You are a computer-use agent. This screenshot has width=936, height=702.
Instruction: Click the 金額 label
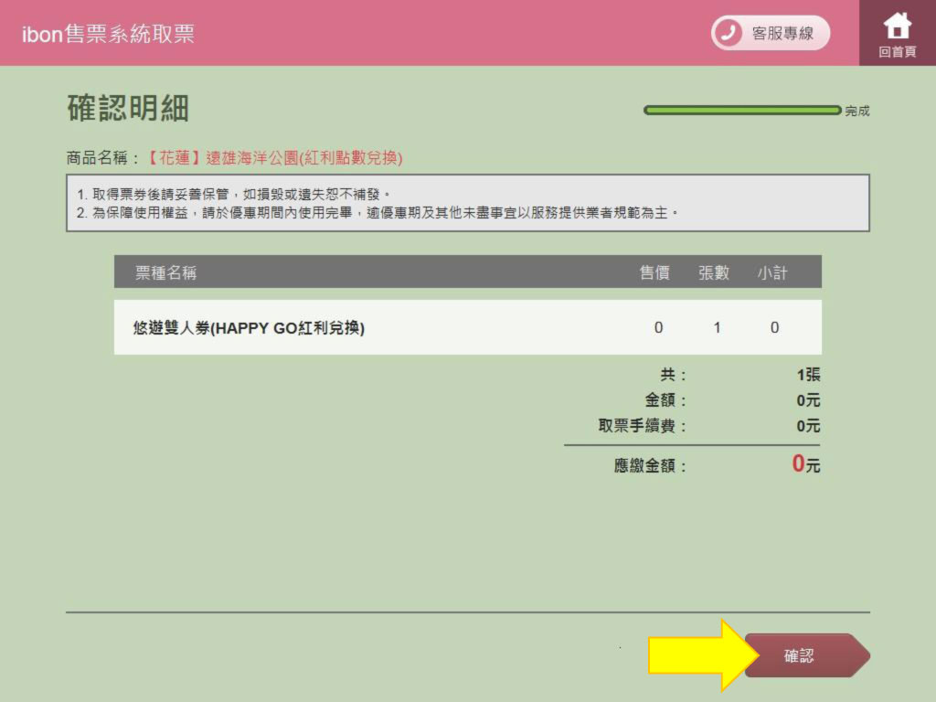point(665,400)
